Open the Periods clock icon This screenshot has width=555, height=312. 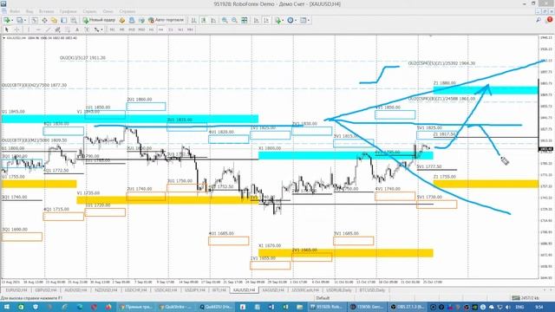coord(291,21)
